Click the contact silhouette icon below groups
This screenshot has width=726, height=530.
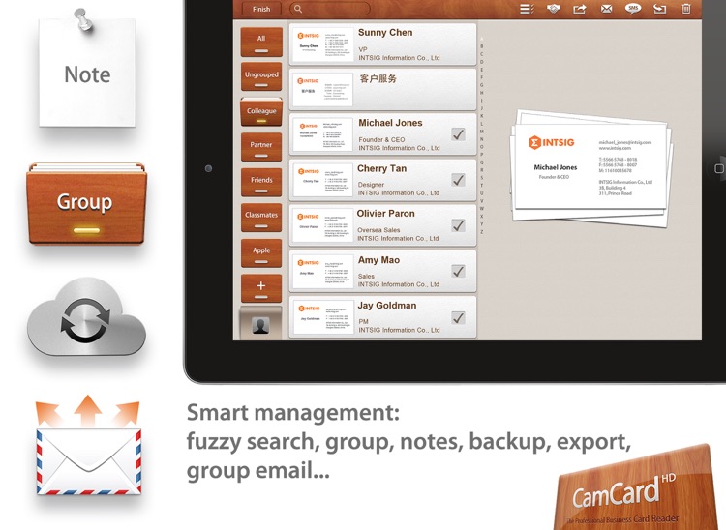click(x=260, y=326)
